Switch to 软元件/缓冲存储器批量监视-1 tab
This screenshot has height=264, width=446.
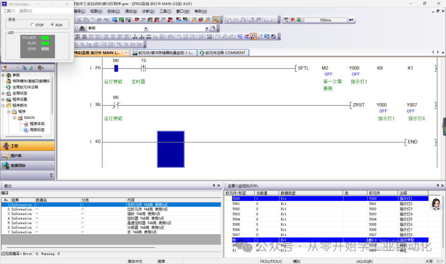click(x=163, y=52)
